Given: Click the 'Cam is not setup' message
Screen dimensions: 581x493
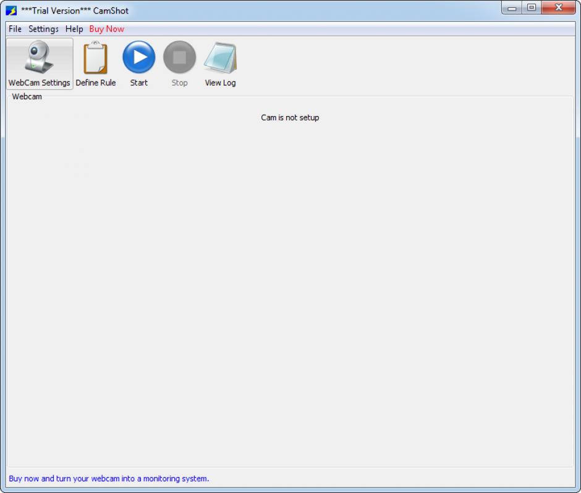Looking at the screenshot, I should pos(290,118).
